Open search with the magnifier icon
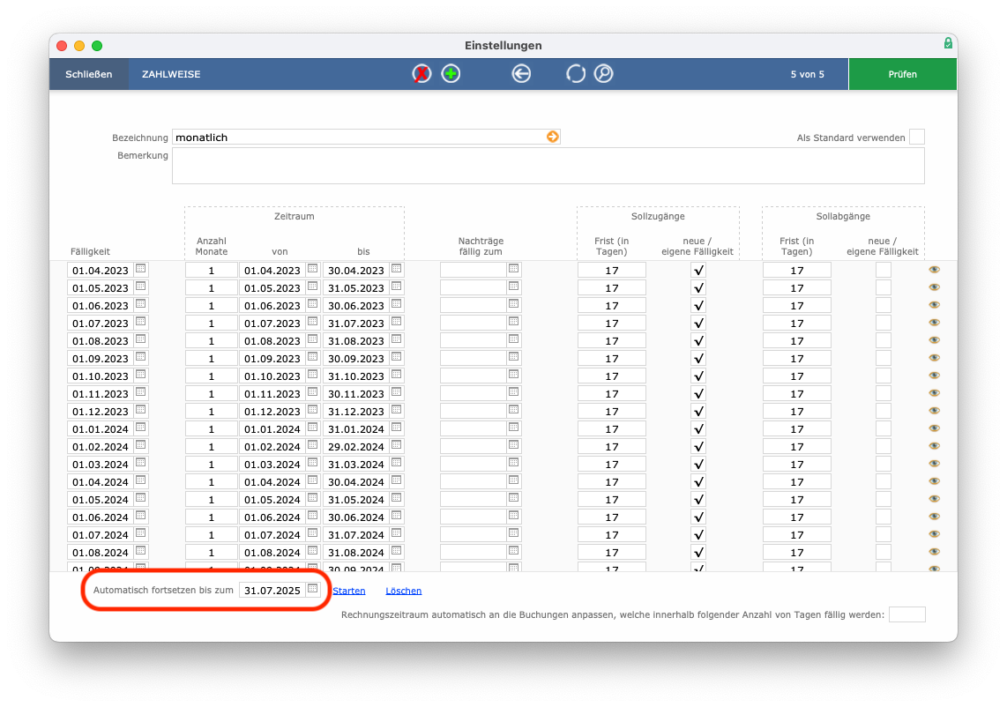The height and width of the screenshot is (707, 1007). tap(603, 74)
